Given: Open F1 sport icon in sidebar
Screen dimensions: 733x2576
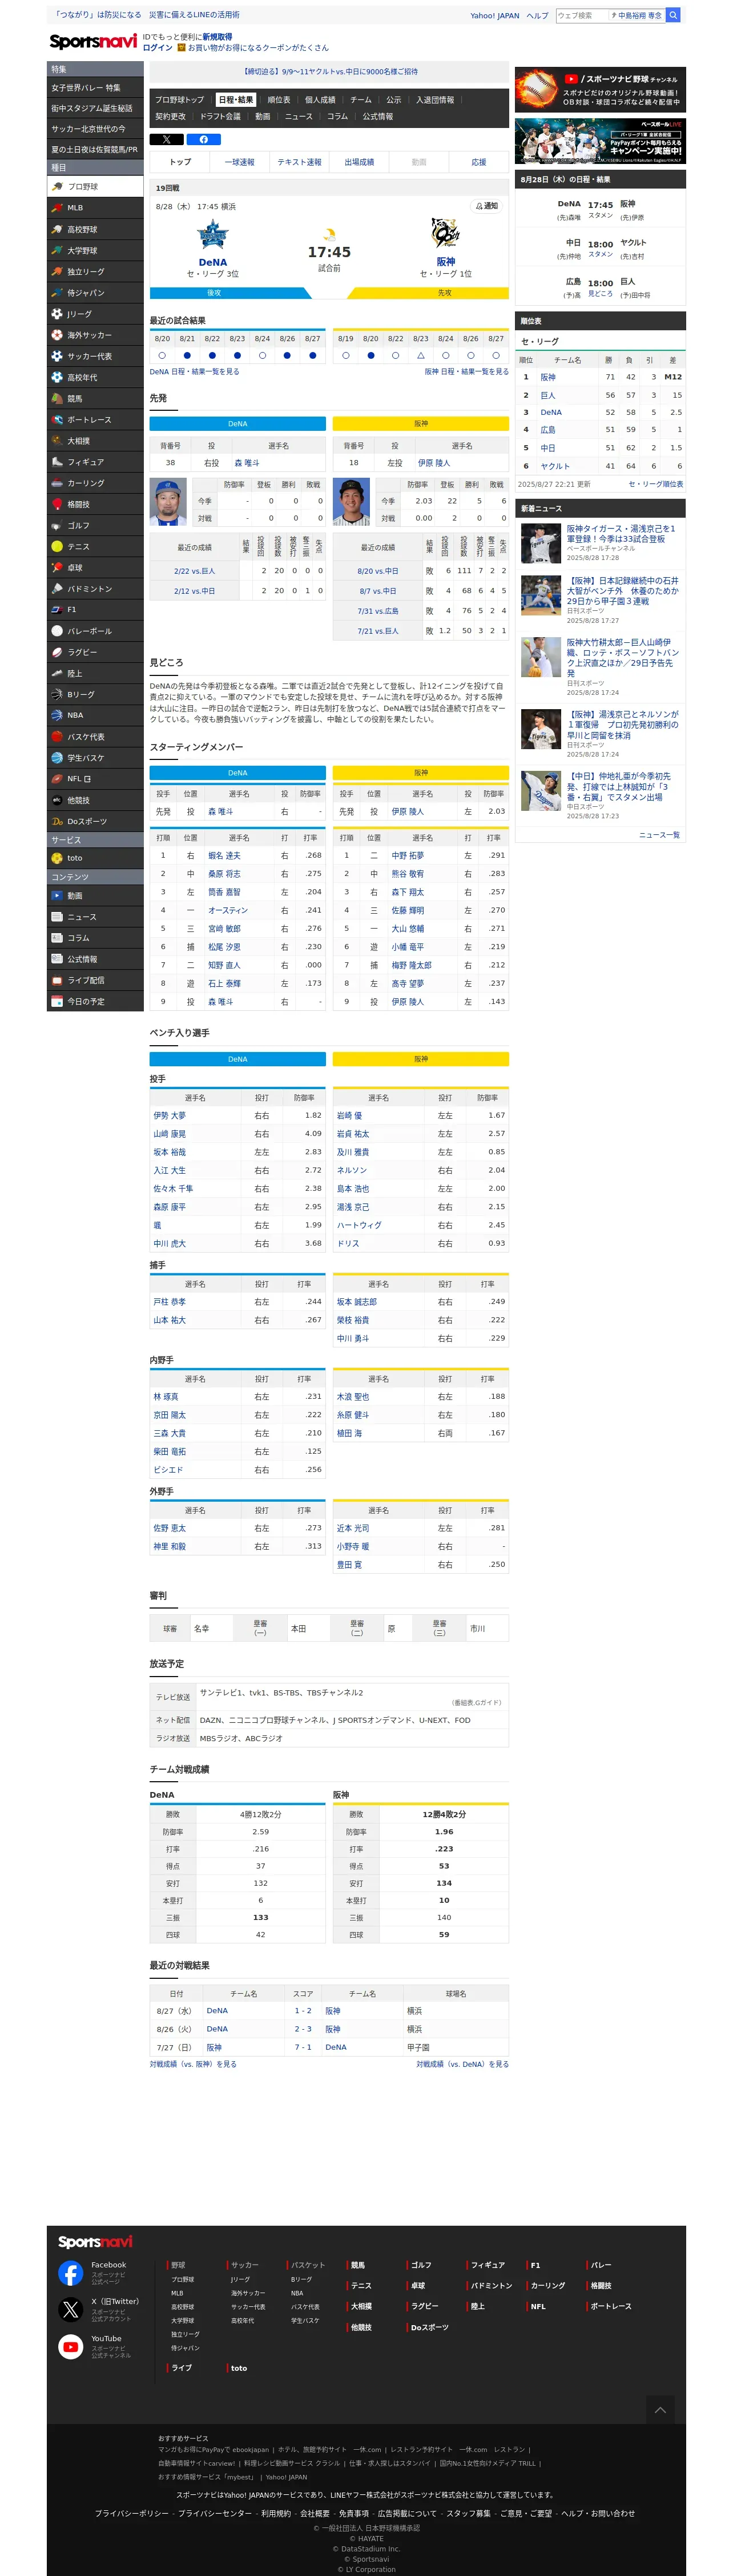Looking at the screenshot, I should pos(58,610).
